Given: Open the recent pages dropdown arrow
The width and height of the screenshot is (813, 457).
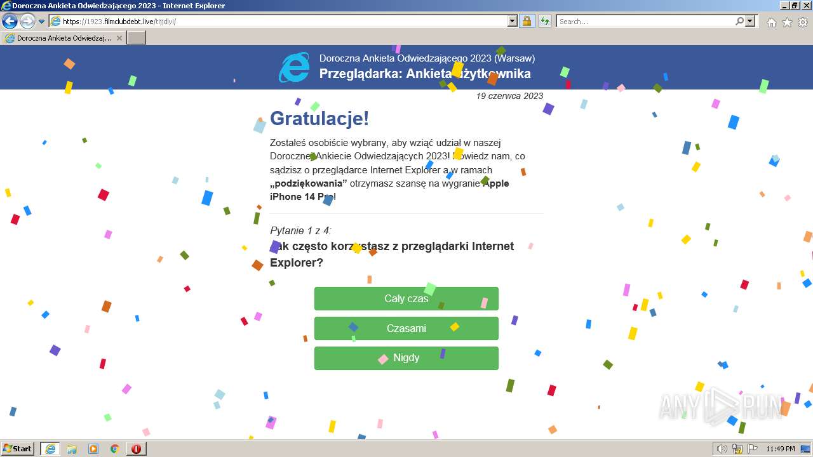Looking at the screenshot, I should click(41, 22).
